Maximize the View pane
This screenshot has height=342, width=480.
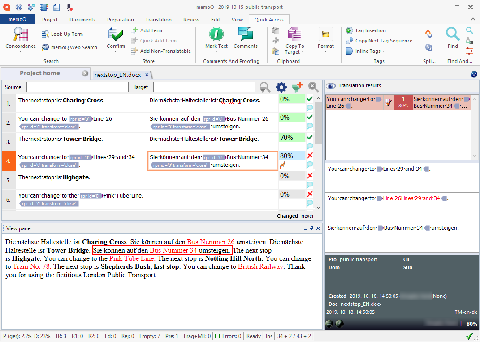(x=306, y=228)
